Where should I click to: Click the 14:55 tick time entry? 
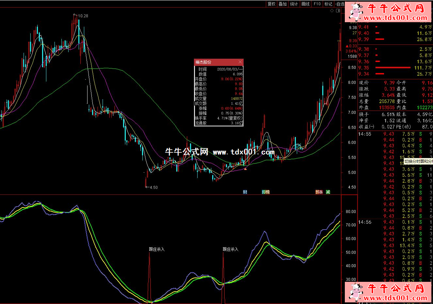[x=365, y=134]
